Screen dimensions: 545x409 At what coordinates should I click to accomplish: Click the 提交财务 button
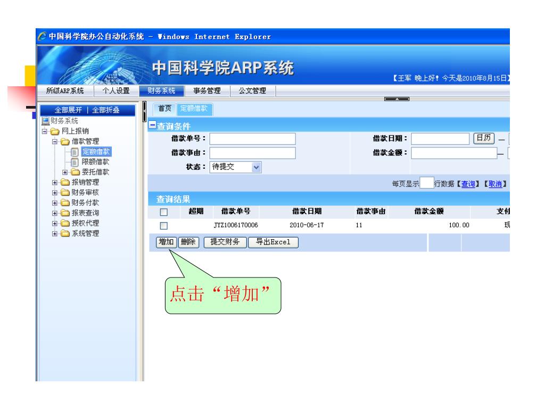225,242
